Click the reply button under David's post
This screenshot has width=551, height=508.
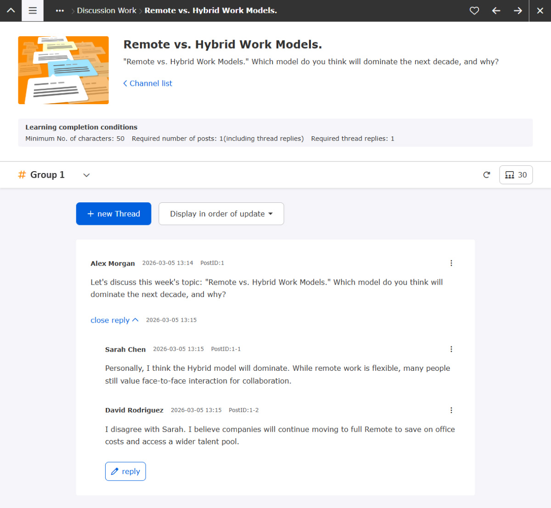(125, 471)
